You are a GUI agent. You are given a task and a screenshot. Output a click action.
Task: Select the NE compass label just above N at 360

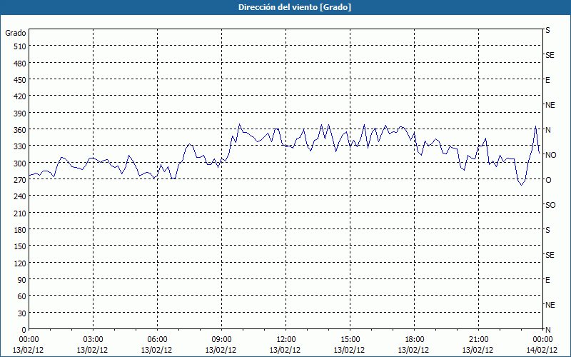pyautogui.click(x=550, y=105)
